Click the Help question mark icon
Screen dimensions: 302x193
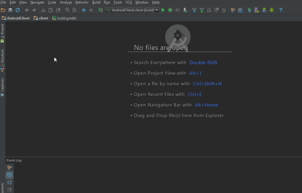tap(281, 10)
